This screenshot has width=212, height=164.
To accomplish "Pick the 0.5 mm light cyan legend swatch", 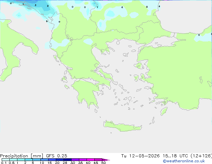I will tap(13, 160).
